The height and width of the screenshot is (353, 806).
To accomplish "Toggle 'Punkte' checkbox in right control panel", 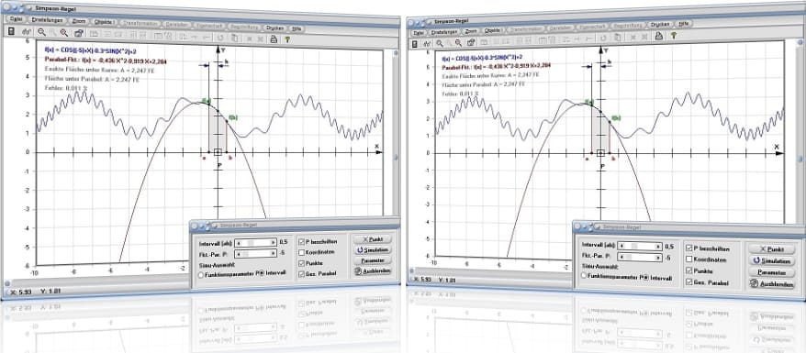I will click(x=689, y=270).
